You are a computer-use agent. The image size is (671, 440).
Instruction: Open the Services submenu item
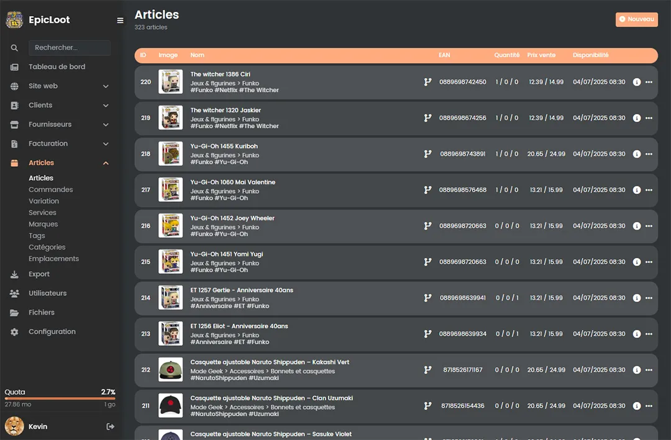(x=42, y=212)
